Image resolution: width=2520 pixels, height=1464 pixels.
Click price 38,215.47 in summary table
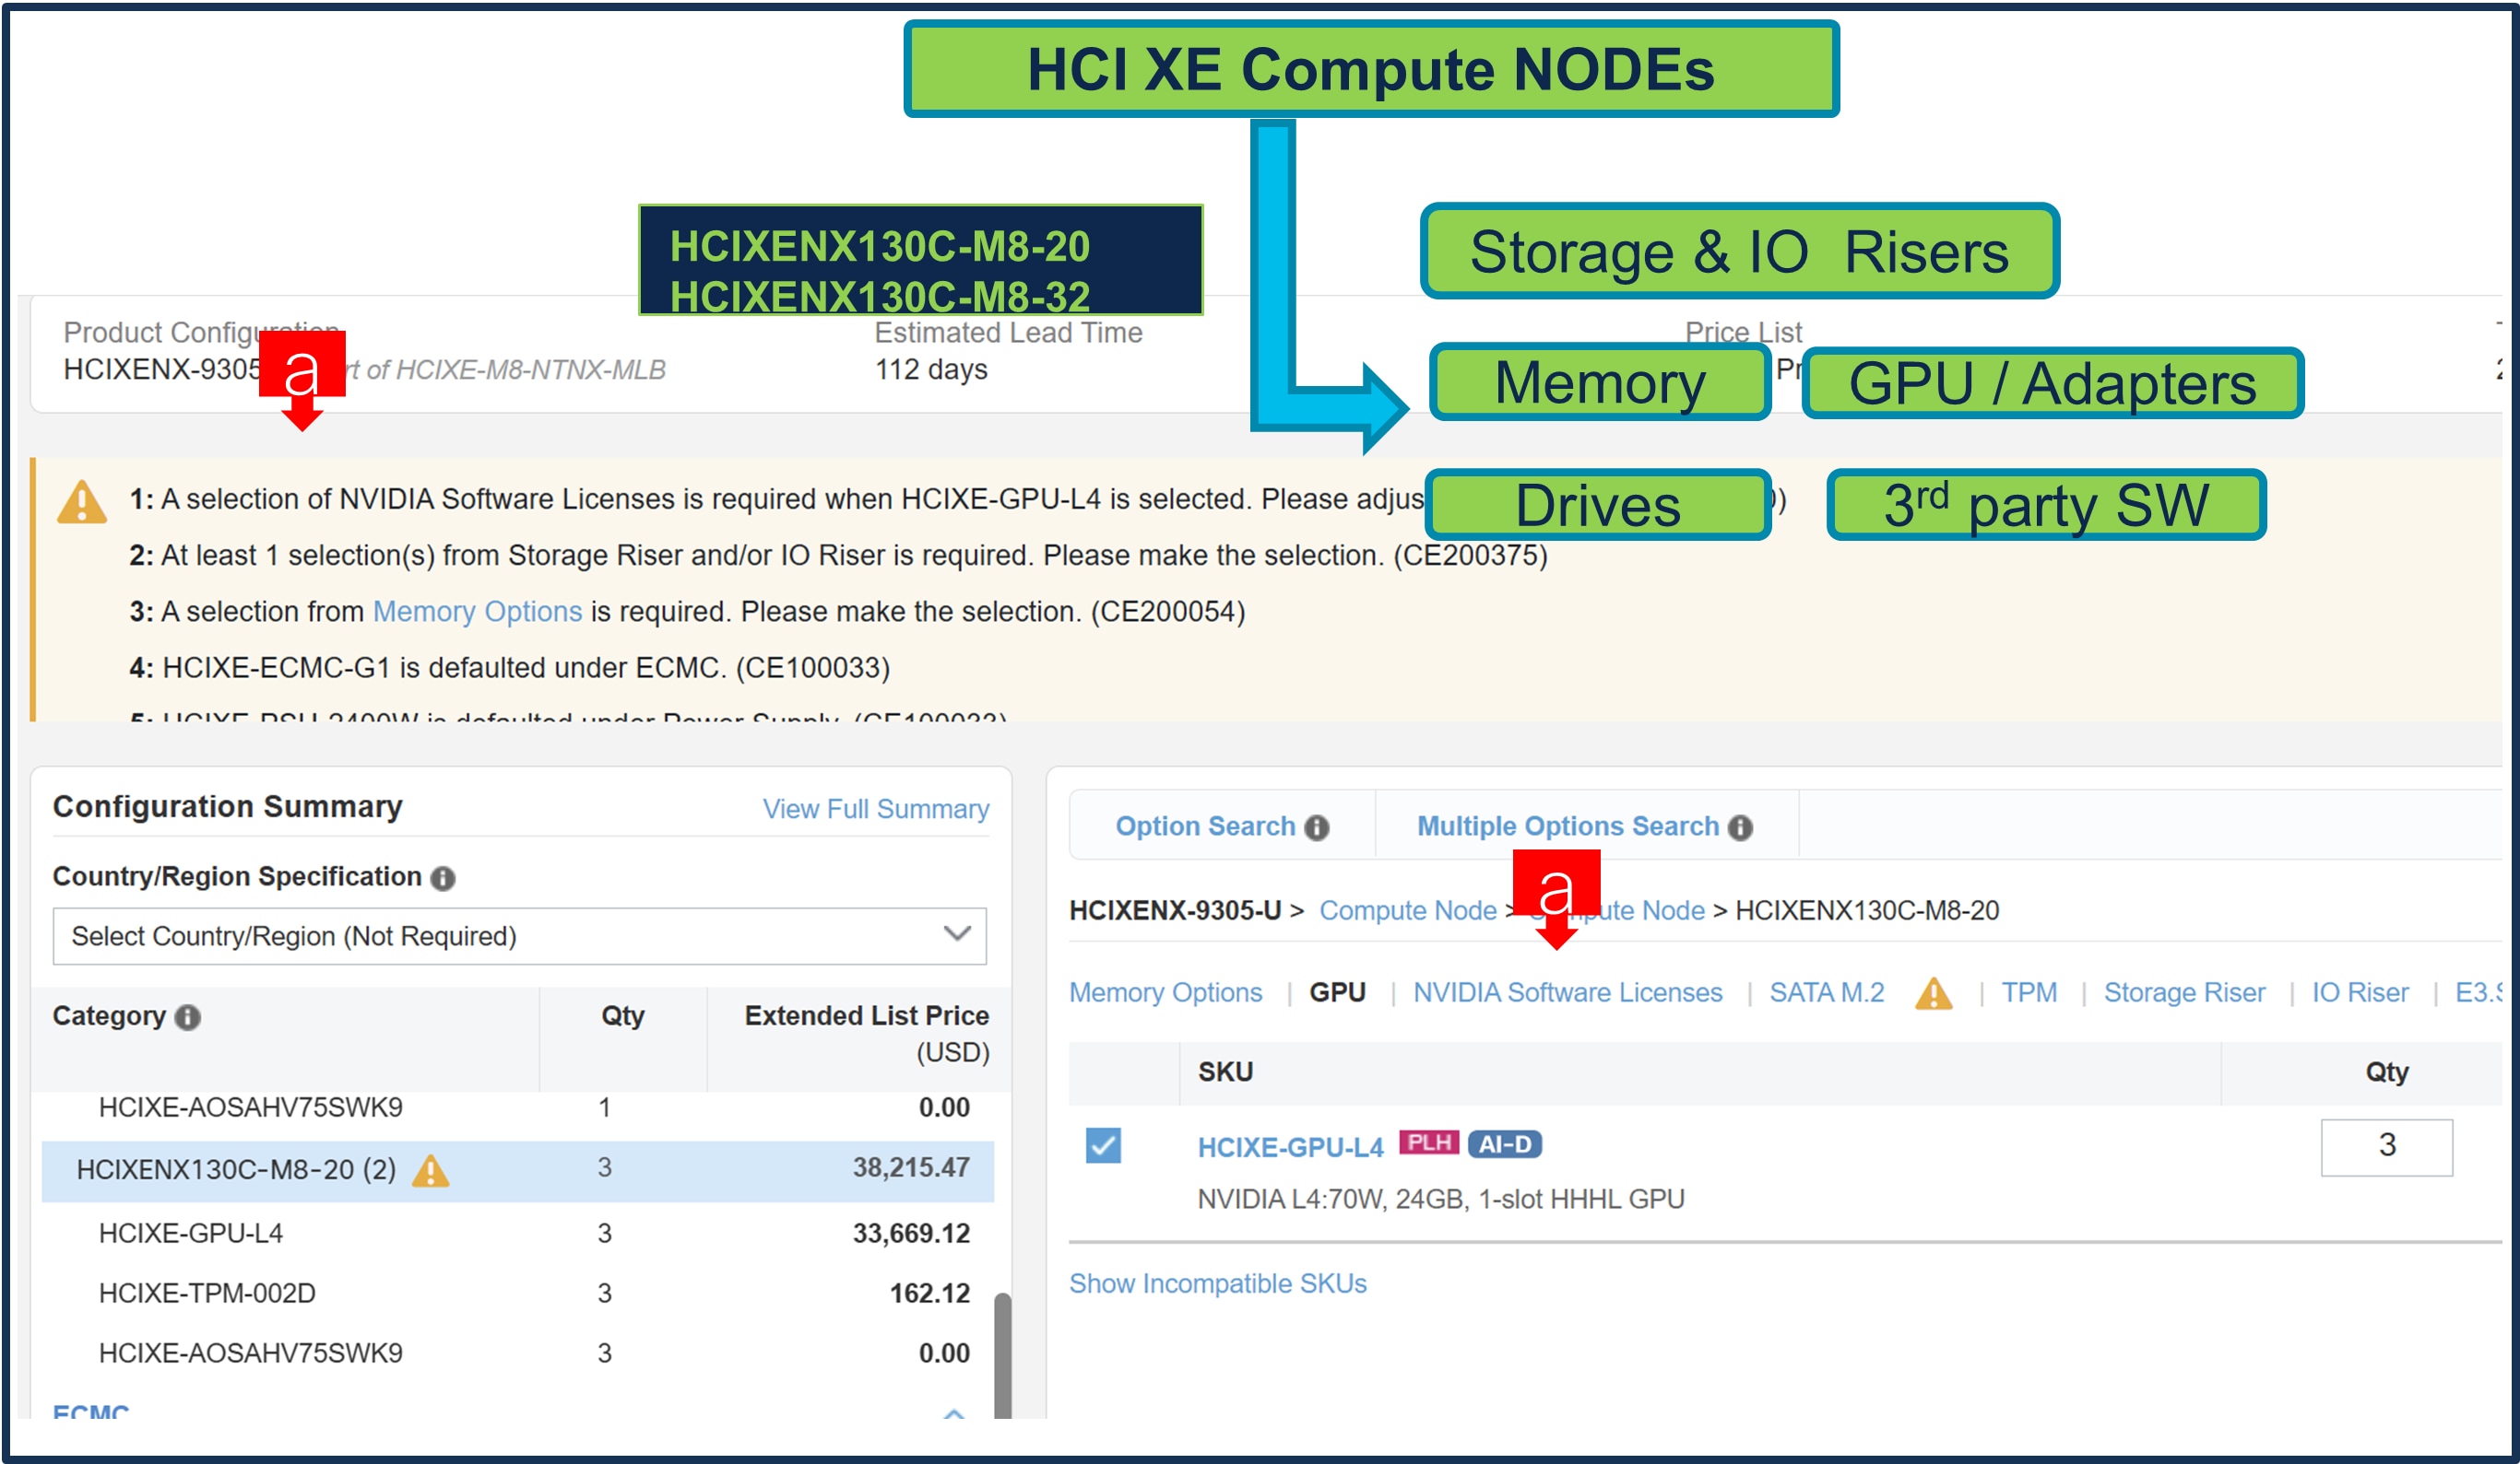(x=911, y=1167)
